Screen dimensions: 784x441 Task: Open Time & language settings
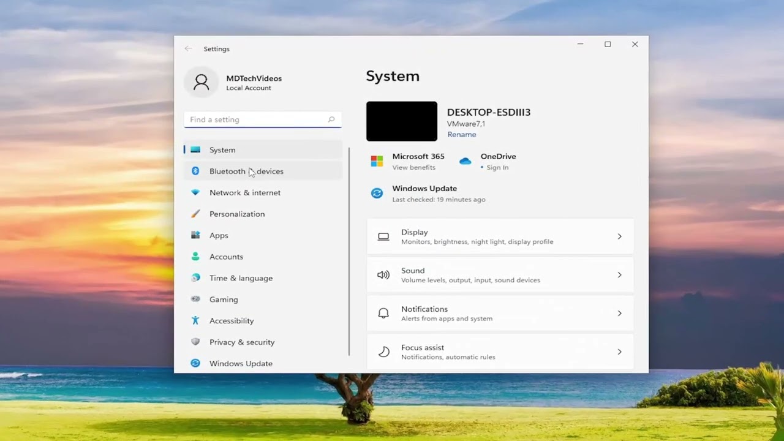coord(263,278)
